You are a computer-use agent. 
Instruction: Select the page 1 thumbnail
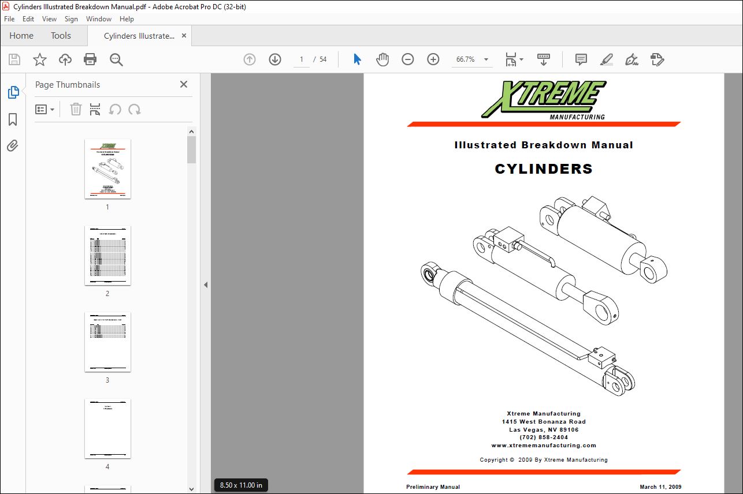coord(107,169)
